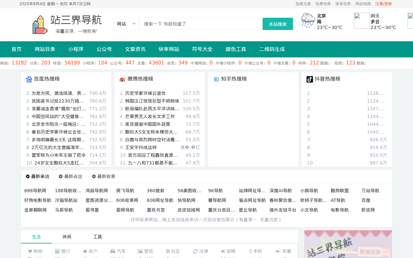Click the shopping cart icon for 购物
413x258 pixels.
coord(30,251)
